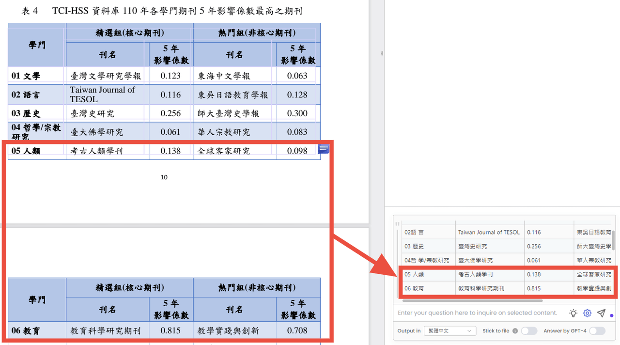Select 05 人類 in the side panel table

click(414, 274)
